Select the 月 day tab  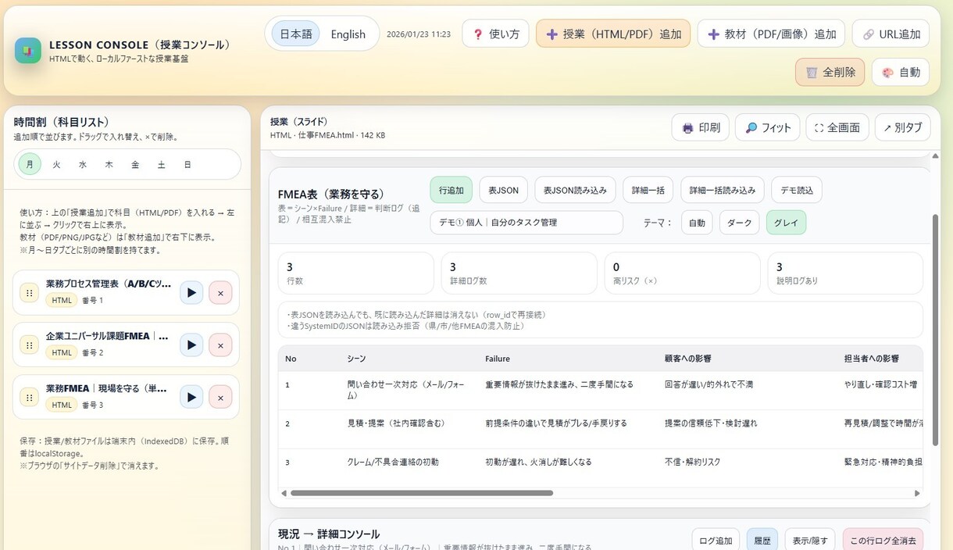pos(30,164)
